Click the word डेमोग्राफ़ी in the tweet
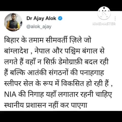The width and height of the screenshot is (122, 122). tap(70, 62)
